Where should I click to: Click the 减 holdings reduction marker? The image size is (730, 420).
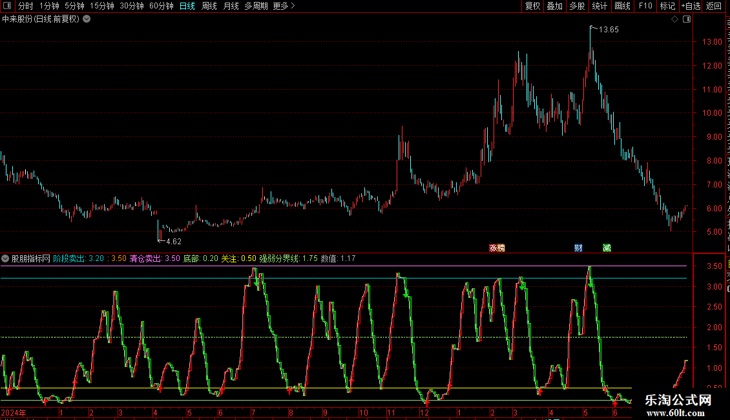[607, 248]
